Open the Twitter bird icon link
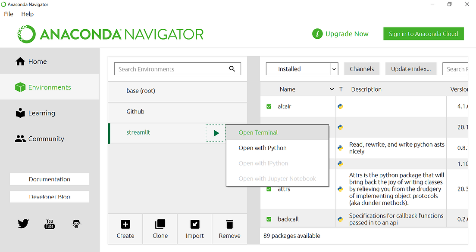 point(23,224)
